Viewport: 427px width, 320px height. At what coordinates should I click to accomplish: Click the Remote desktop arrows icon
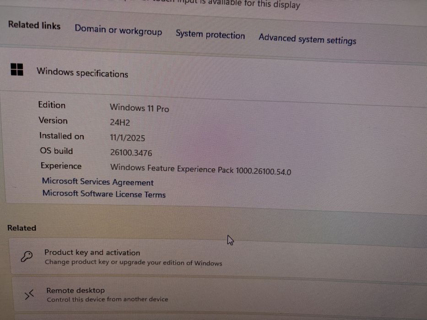[29, 294]
